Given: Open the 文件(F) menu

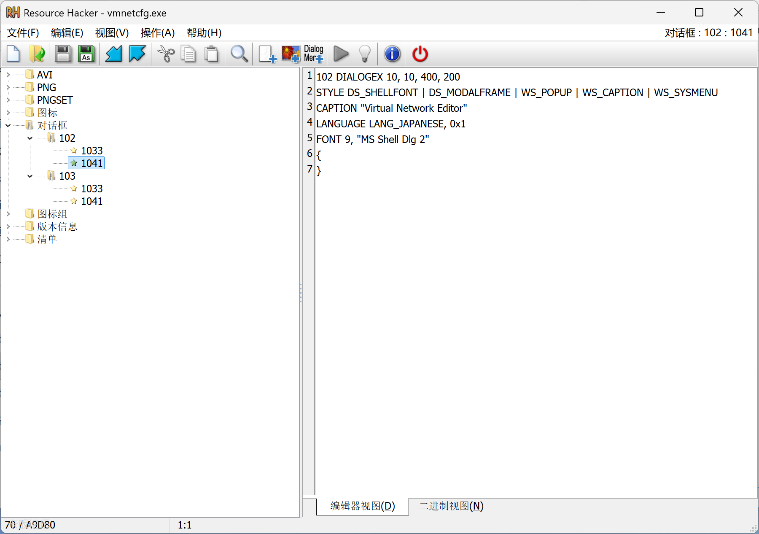Looking at the screenshot, I should point(23,33).
